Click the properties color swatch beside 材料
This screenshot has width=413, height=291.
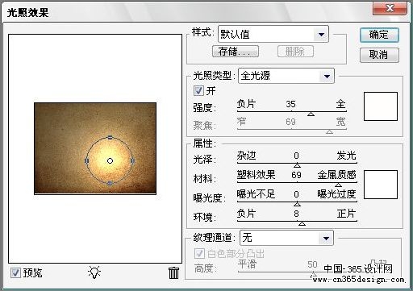click(x=381, y=185)
